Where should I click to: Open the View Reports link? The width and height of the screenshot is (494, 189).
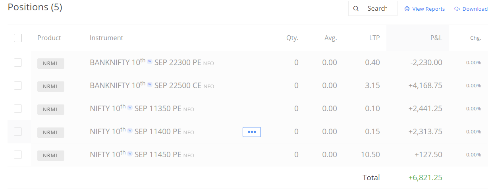point(425,9)
